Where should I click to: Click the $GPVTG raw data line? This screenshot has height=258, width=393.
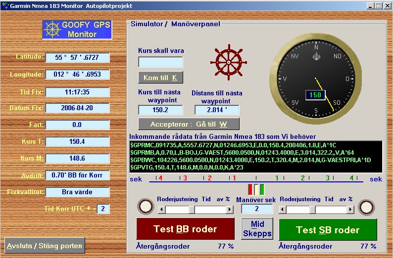(x=187, y=167)
